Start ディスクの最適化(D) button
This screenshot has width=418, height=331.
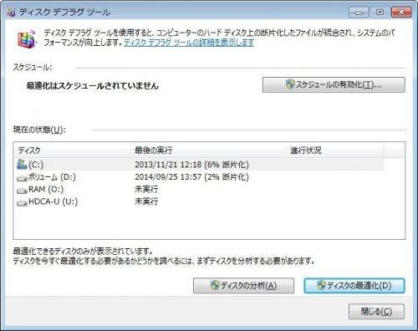pyautogui.click(x=354, y=286)
